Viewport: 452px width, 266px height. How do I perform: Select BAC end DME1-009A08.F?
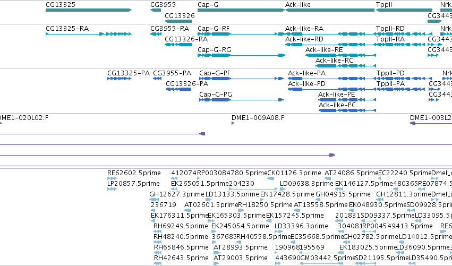258,117
